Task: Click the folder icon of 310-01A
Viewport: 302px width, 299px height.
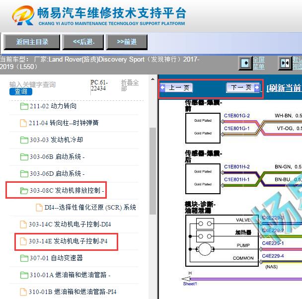Action: click(24, 275)
